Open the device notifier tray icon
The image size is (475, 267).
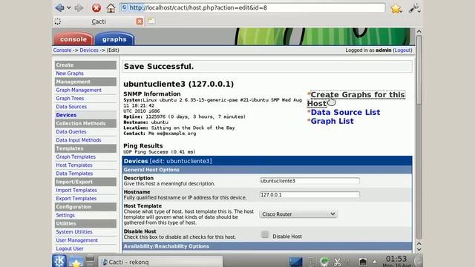(363, 262)
